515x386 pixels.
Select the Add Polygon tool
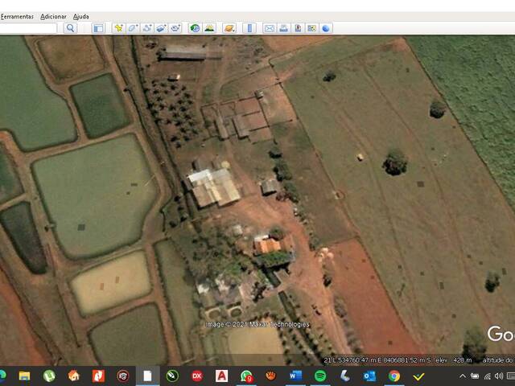pos(133,28)
